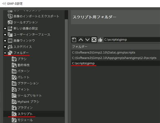This screenshot has width=160, height=123.
Task: Select 画像のインポートとエクスポート in the tree
Action: coord(36,16)
